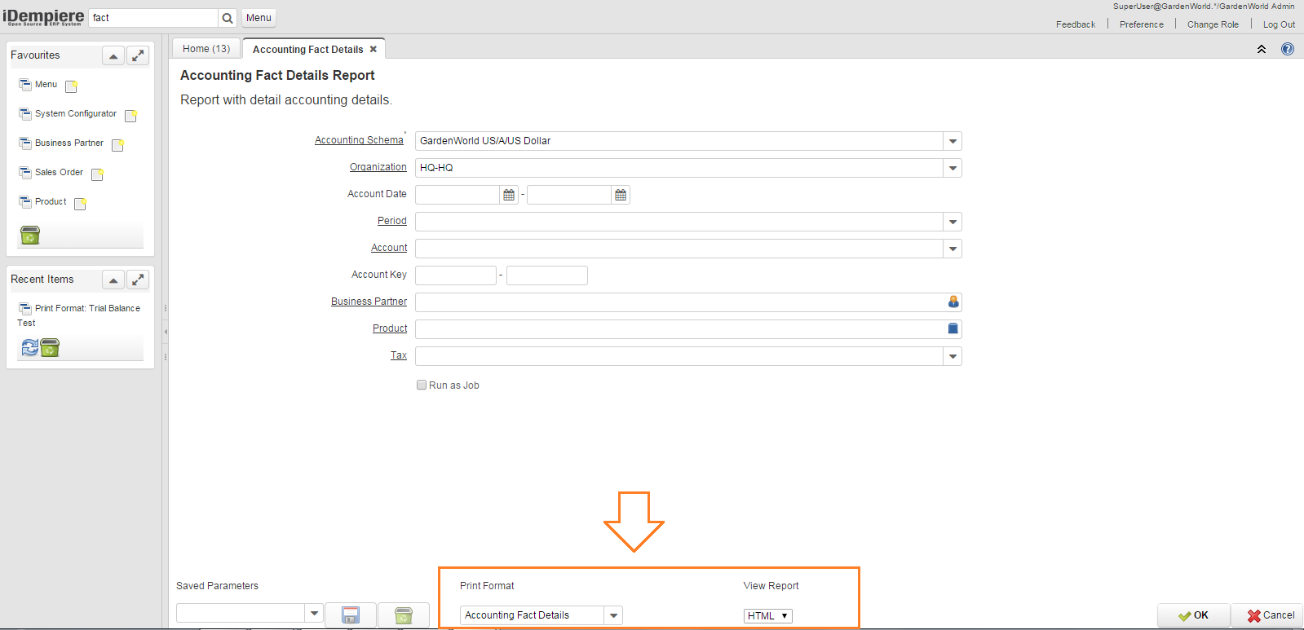Click new-record icon beside Business Partner favourite
Viewport: 1304px width, 630px height.
(x=117, y=145)
